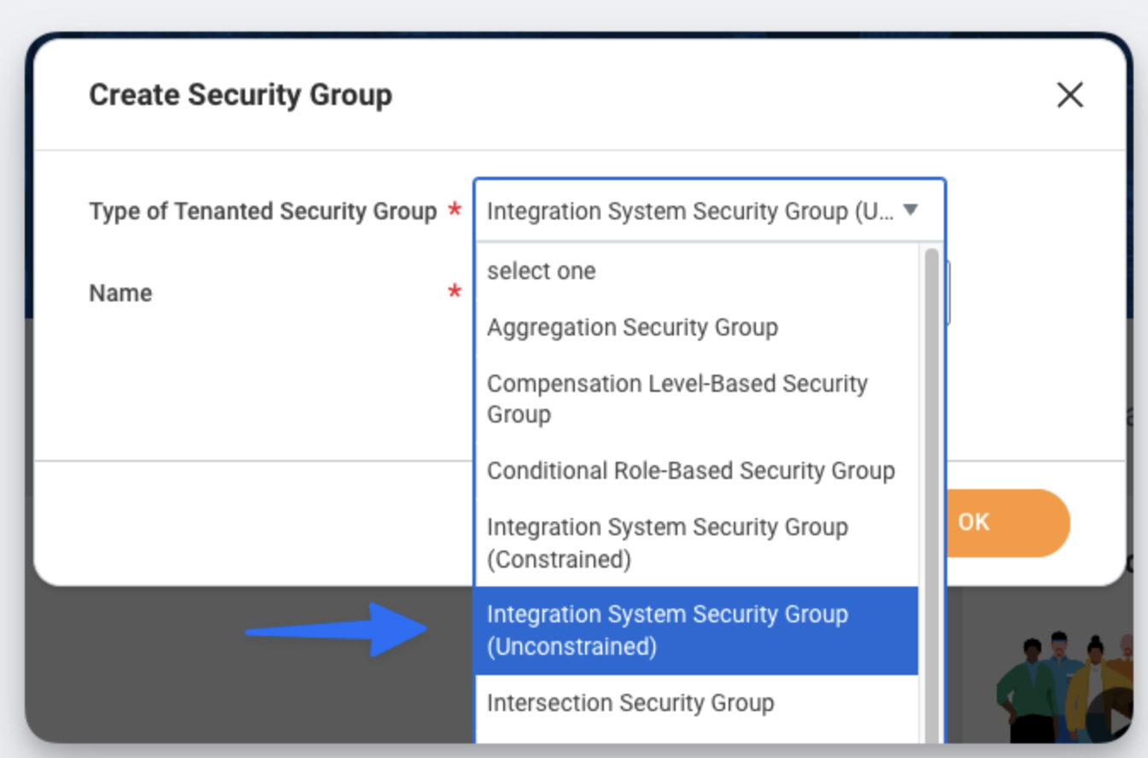
Task: Click the red asterisk beside Name
Action: pos(454,293)
